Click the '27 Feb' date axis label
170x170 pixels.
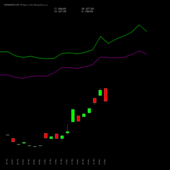point(23,161)
